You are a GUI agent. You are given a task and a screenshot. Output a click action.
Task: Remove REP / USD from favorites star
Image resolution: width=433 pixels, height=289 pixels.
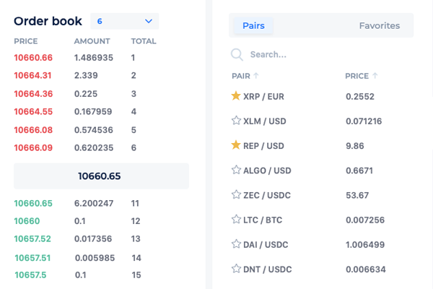tap(235, 145)
